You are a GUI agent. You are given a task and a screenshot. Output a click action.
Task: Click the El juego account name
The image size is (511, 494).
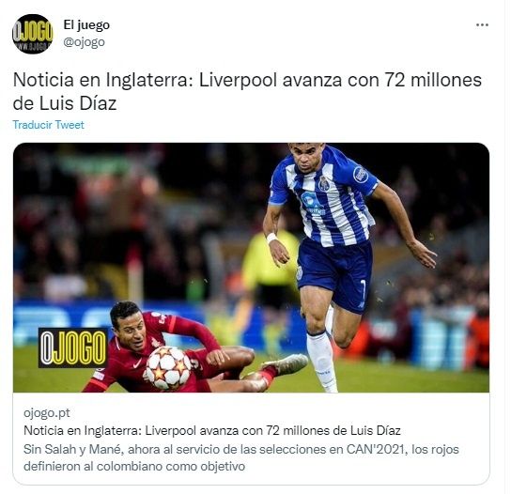point(86,24)
